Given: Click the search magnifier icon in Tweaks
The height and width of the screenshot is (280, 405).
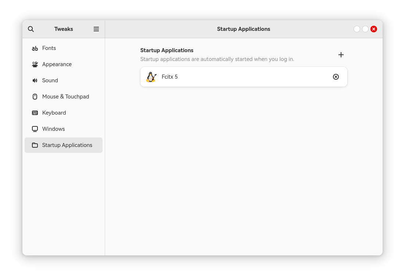Looking at the screenshot, I should click(x=31, y=29).
